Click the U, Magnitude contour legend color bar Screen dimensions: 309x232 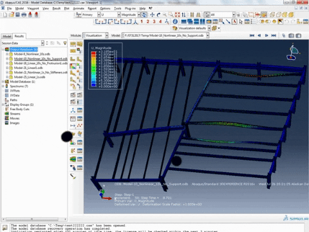93,69
